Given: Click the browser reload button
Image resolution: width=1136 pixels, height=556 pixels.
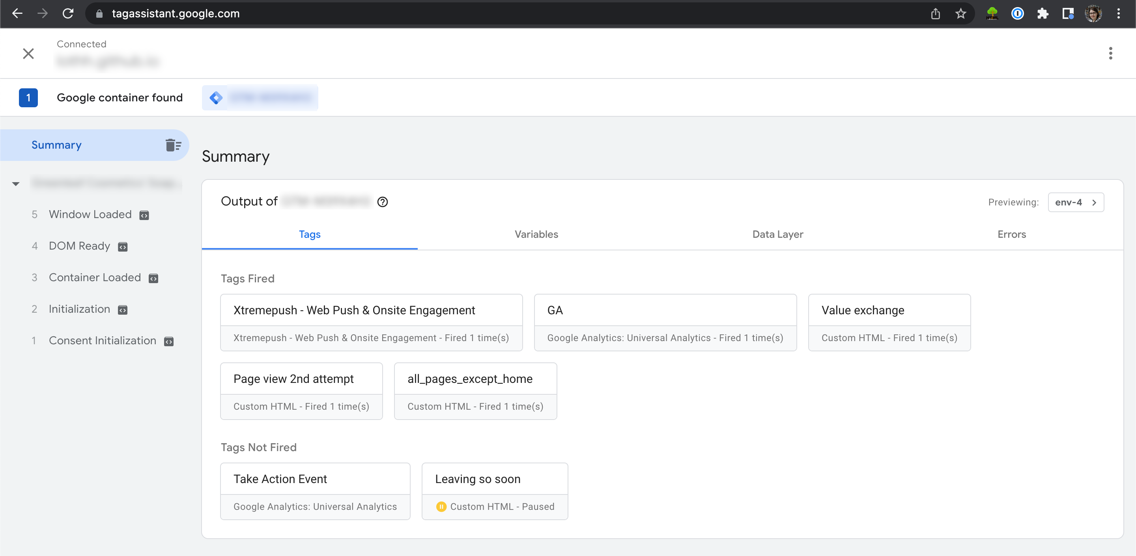Looking at the screenshot, I should (68, 14).
